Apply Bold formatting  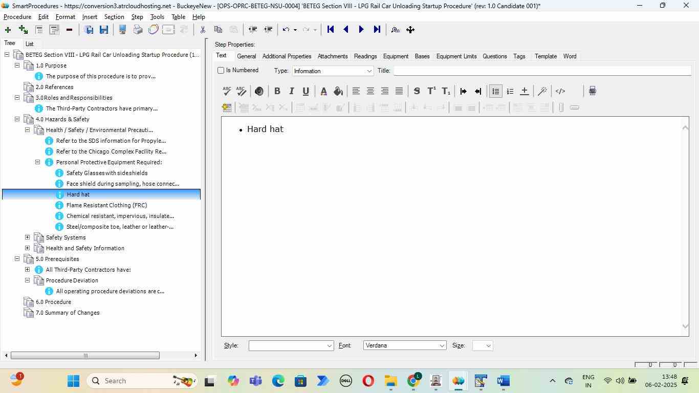click(277, 91)
